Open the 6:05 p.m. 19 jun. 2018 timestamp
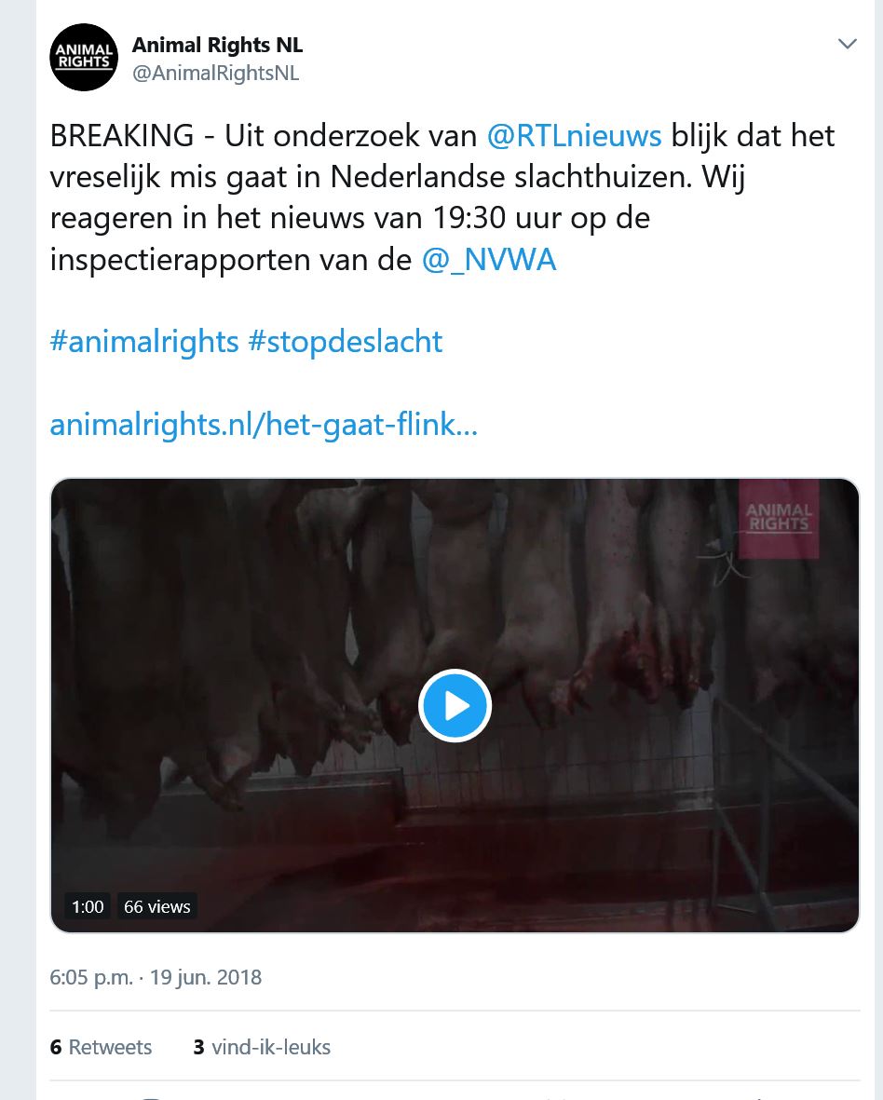Image resolution: width=883 pixels, height=1100 pixels. coord(156,977)
